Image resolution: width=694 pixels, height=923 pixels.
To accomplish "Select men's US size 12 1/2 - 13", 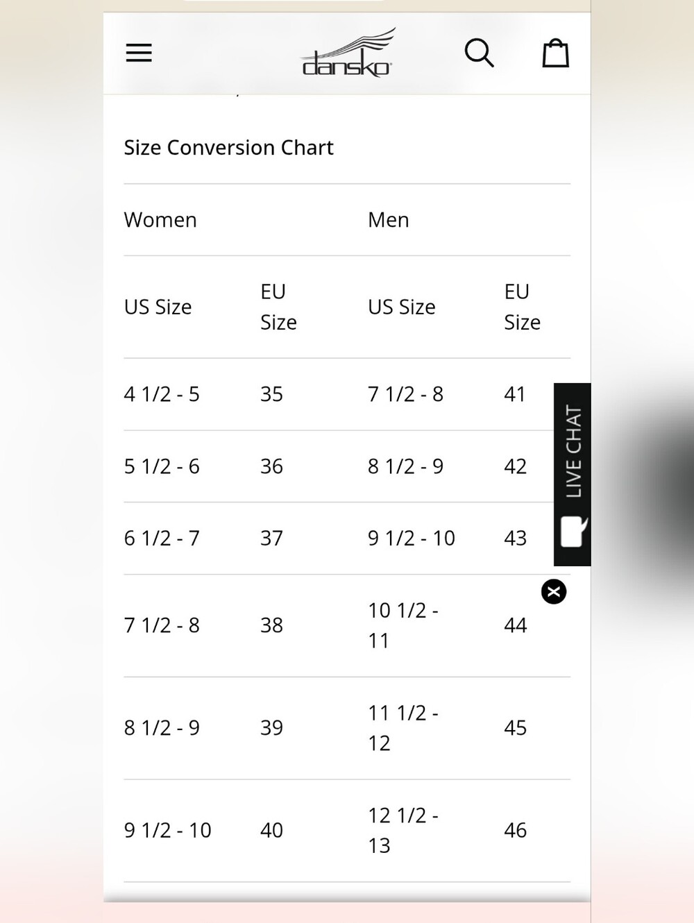I will pos(403,830).
